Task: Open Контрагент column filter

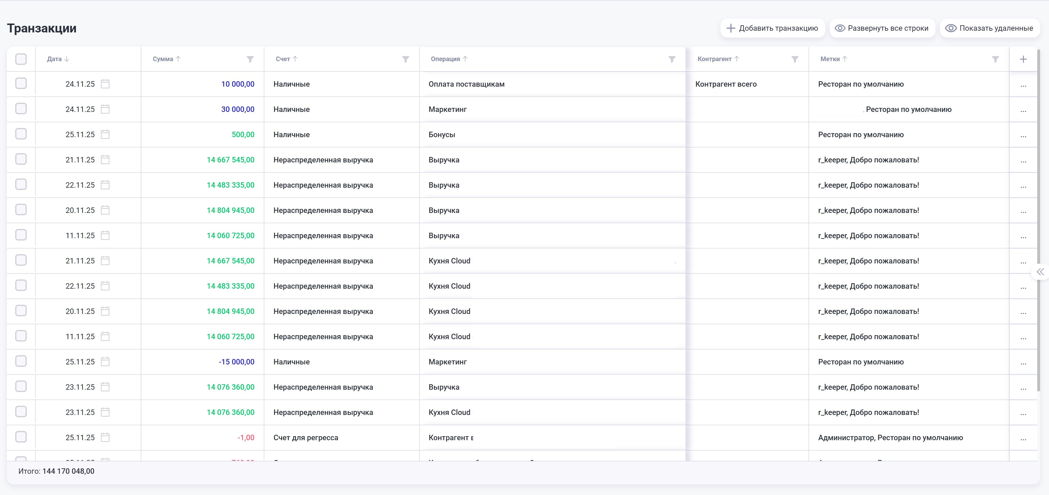Action: click(x=794, y=59)
